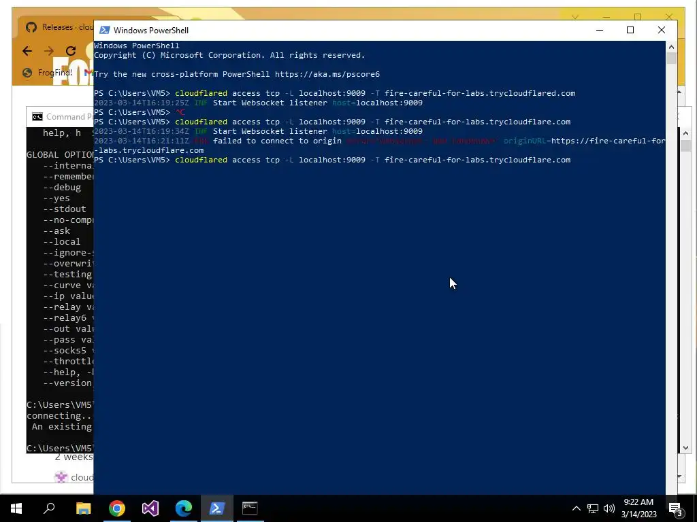Click the '--socks5' option in Command Prompt

(x=65, y=351)
